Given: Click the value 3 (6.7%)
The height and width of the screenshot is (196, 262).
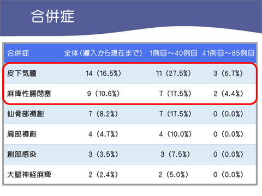Looking at the screenshot, I should (x=228, y=73).
